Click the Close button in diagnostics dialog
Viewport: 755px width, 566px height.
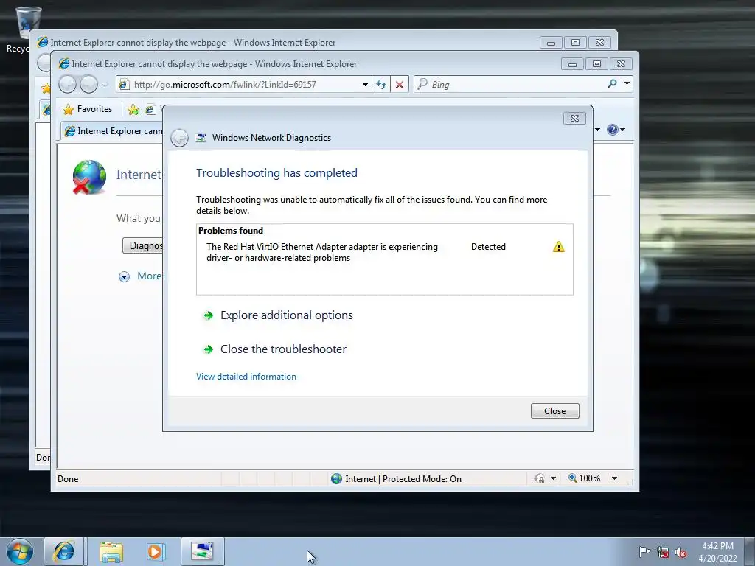point(554,411)
